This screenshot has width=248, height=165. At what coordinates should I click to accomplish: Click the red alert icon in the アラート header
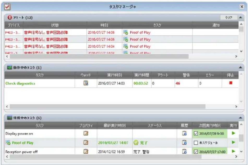tap(10, 18)
